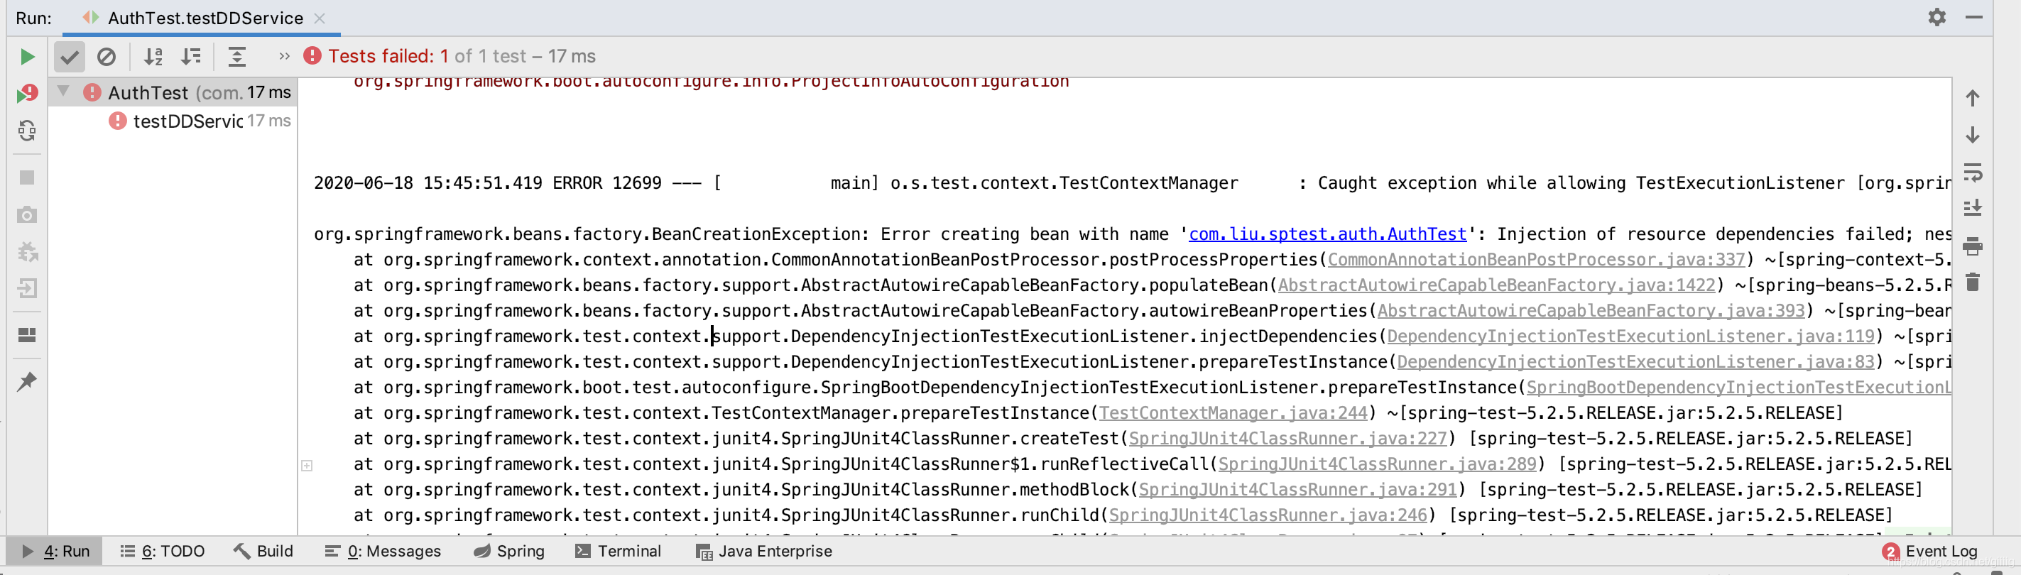Open the 0: Messages tool window

tap(383, 552)
